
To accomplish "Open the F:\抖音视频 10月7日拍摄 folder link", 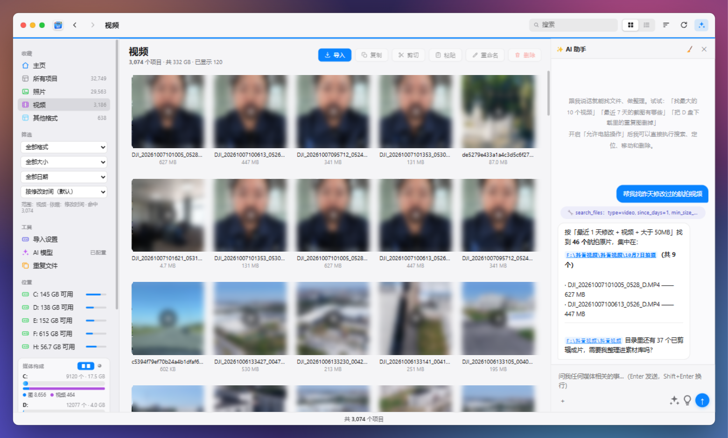I will coord(611,255).
